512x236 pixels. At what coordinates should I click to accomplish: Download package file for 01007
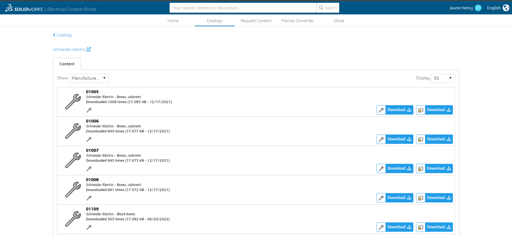click(x=434, y=168)
